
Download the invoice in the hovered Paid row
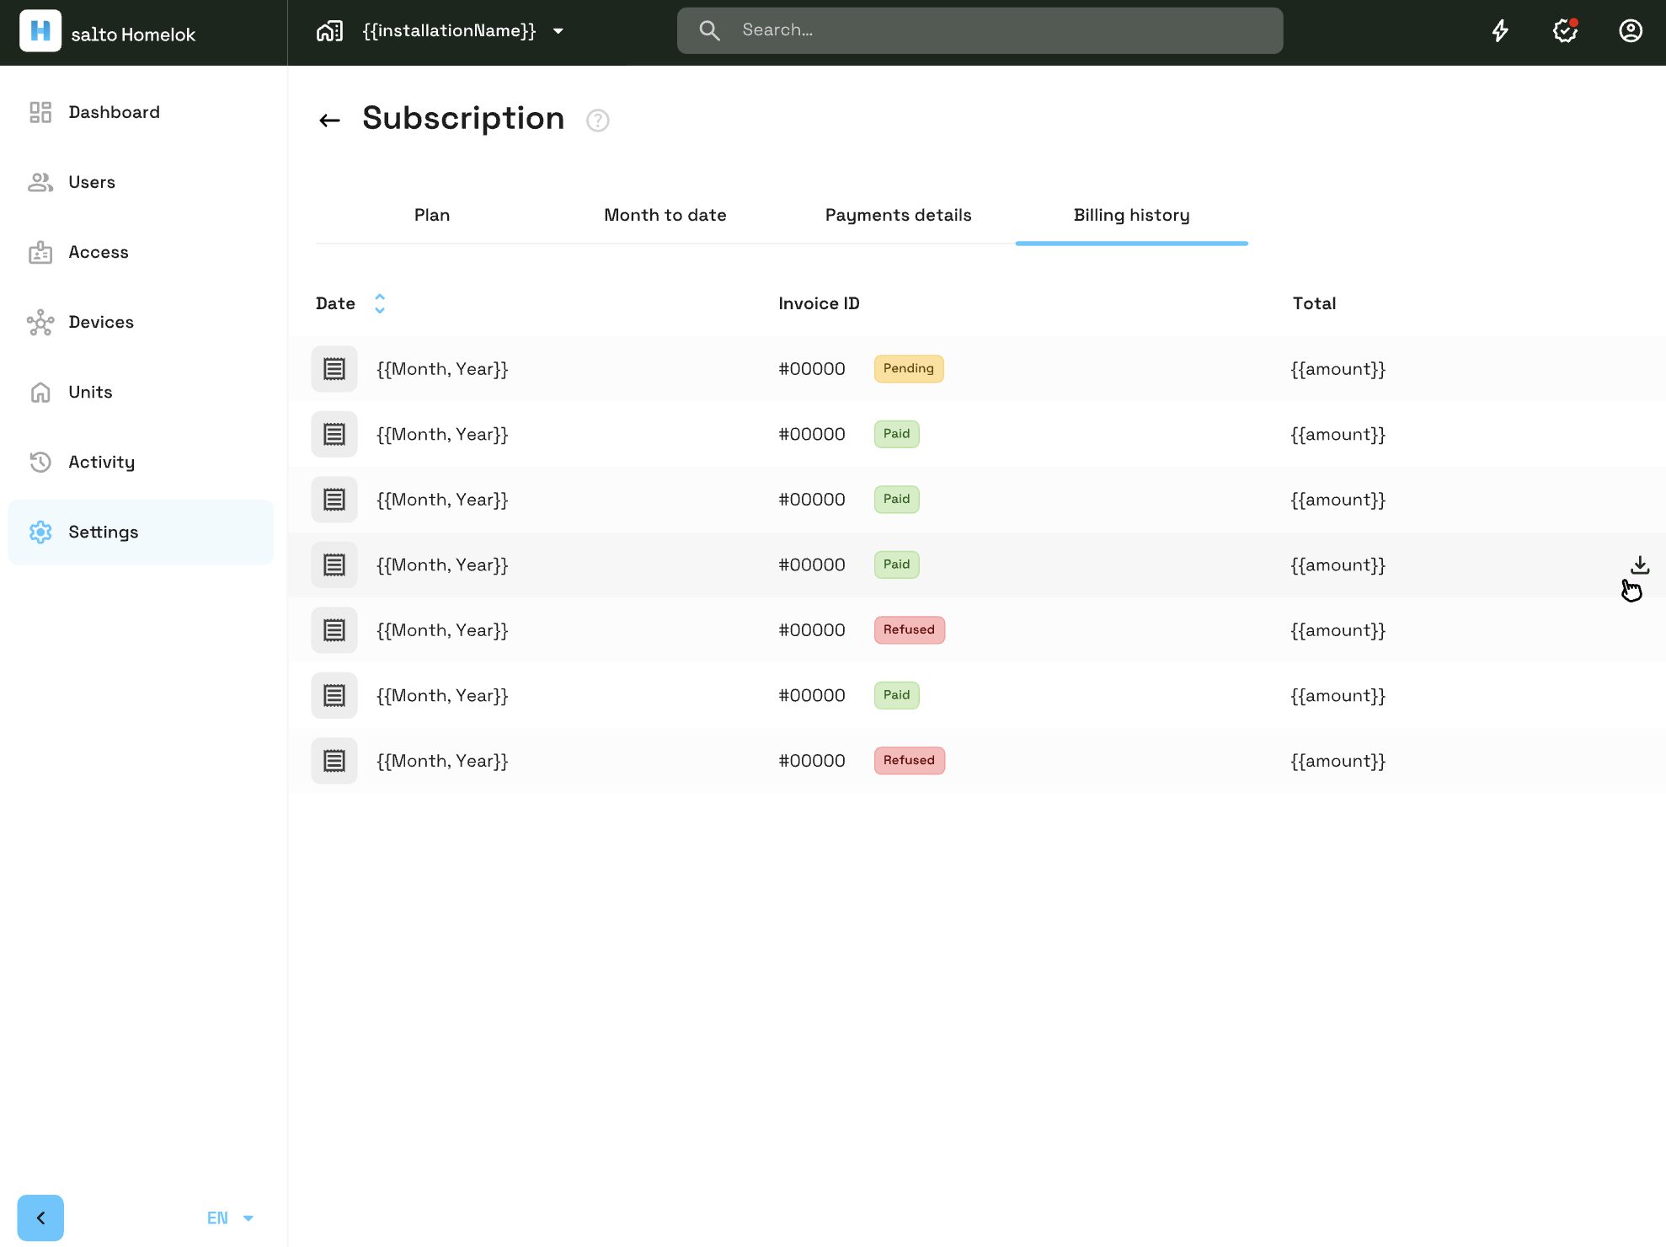coord(1640,565)
